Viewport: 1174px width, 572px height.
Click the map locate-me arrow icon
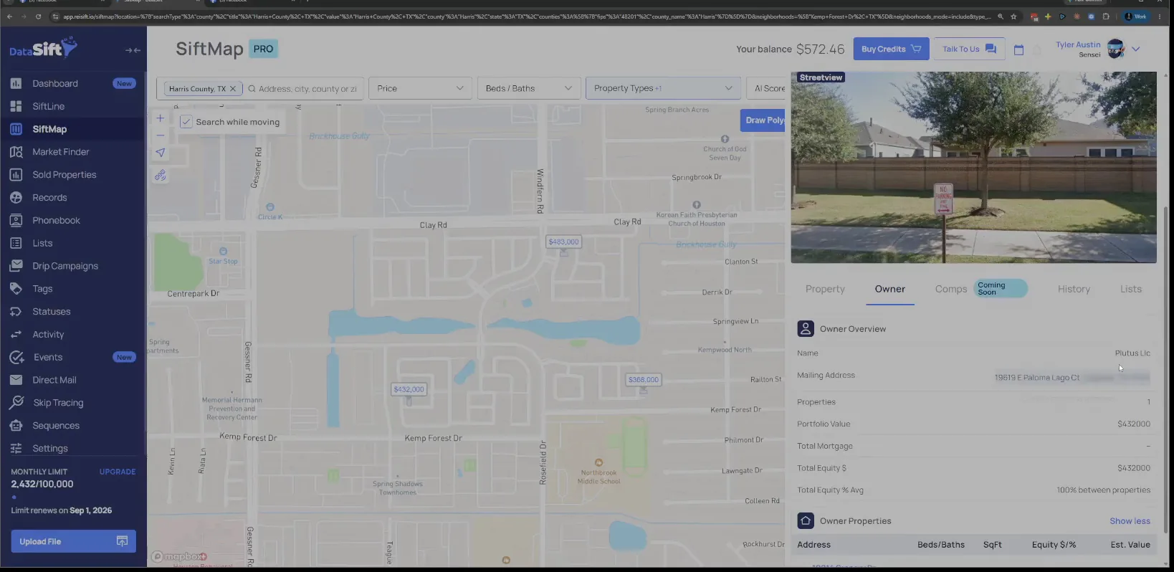[x=161, y=153]
